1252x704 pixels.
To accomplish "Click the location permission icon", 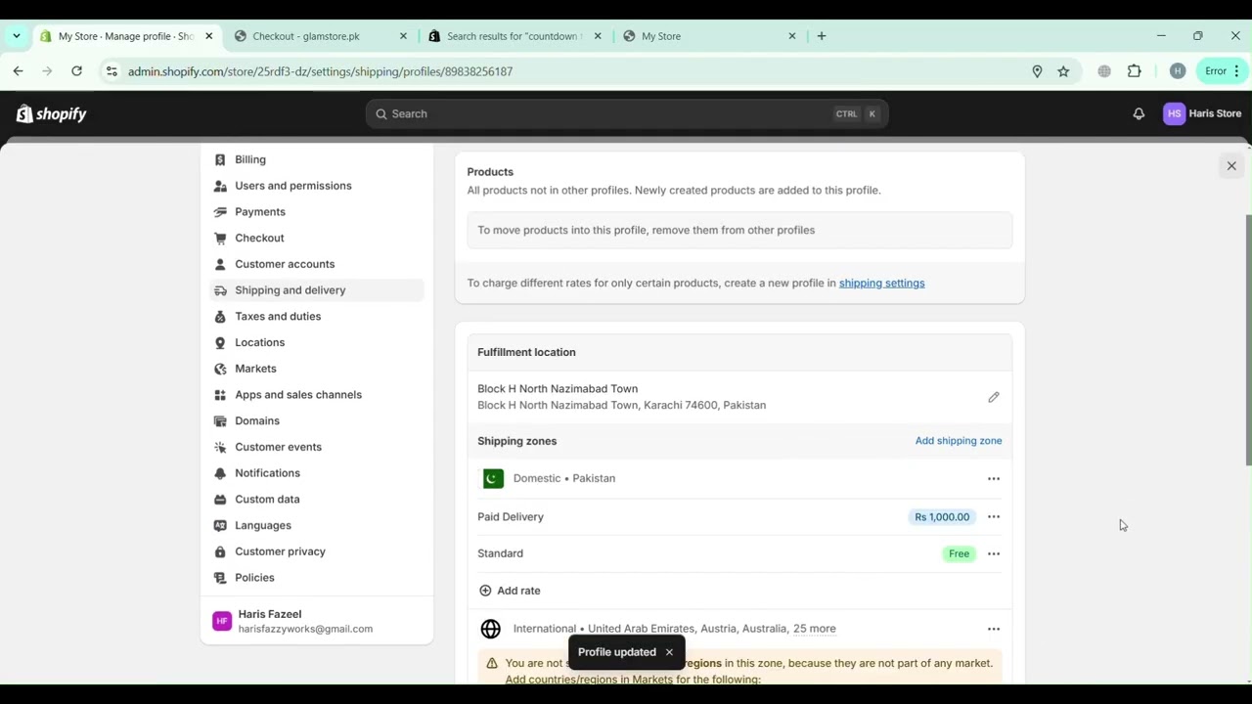I will pos(1037,71).
